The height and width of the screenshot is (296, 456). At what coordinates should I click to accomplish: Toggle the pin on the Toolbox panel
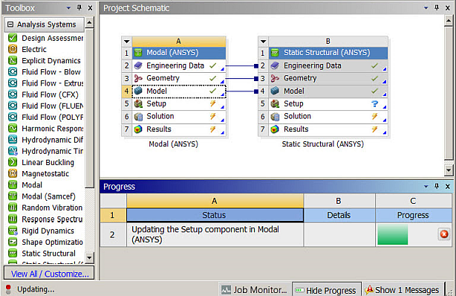pyautogui.click(x=79, y=8)
